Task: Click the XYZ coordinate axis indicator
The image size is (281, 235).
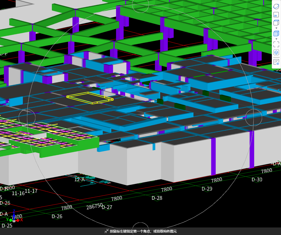Action: click(x=14, y=217)
